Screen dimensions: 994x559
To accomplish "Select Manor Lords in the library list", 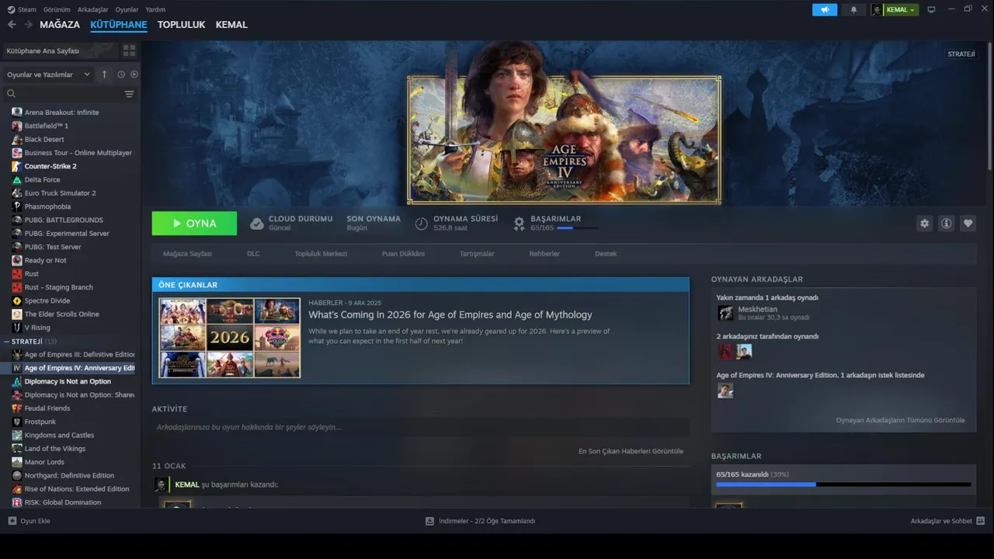I will click(x=44, y=462).
